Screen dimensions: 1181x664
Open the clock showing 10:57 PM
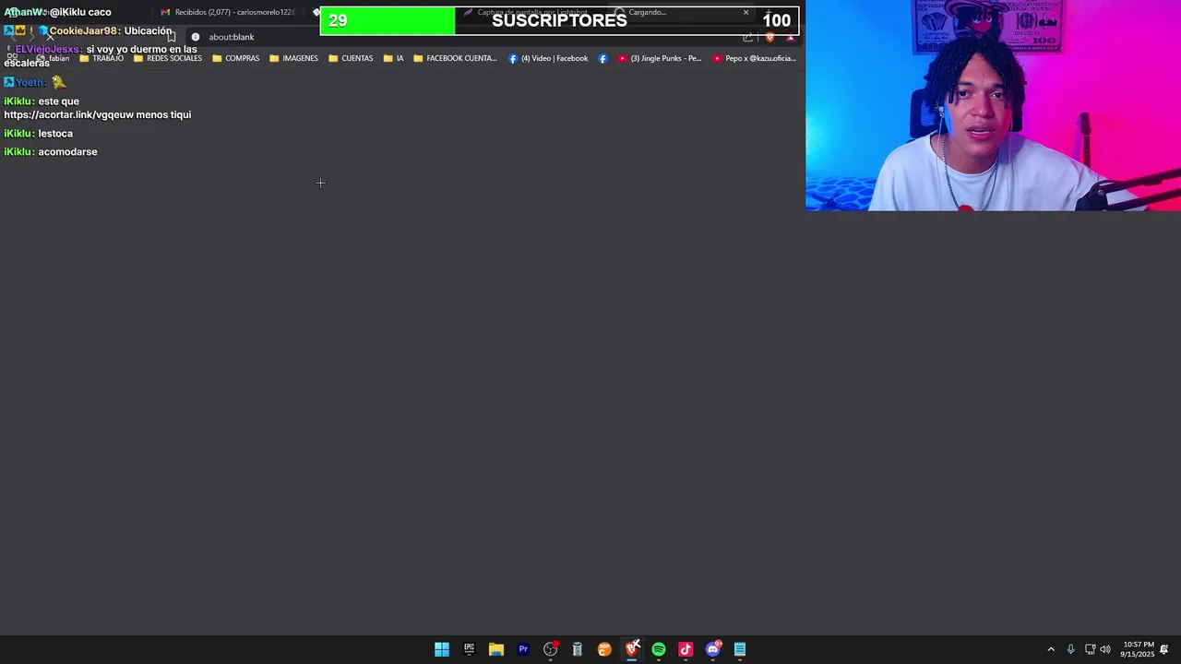(x=1139, y=649)
